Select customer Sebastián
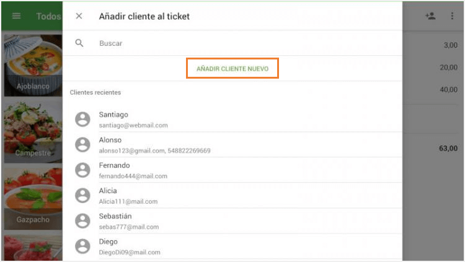 coord(232,221)
